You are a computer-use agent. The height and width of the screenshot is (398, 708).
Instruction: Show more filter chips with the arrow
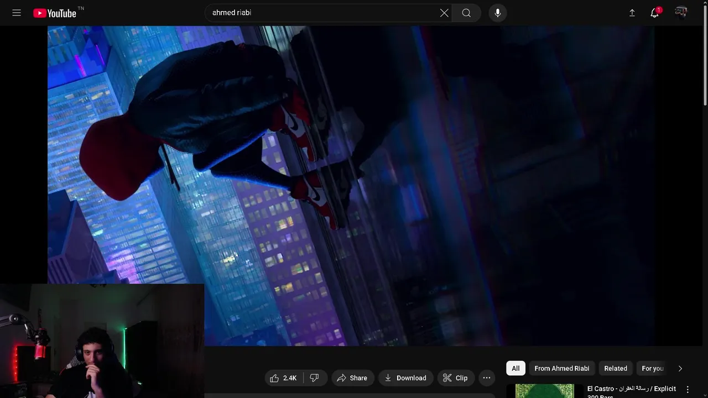(x=680, y=368)
